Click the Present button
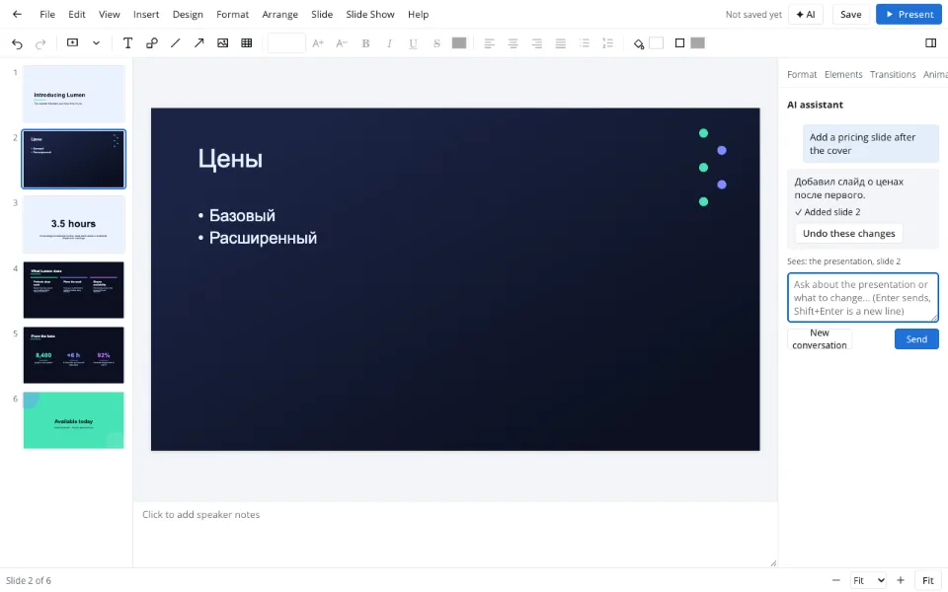 click(908, 15)
